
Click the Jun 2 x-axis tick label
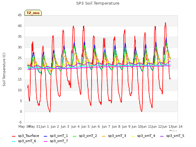tap(55, 126)
